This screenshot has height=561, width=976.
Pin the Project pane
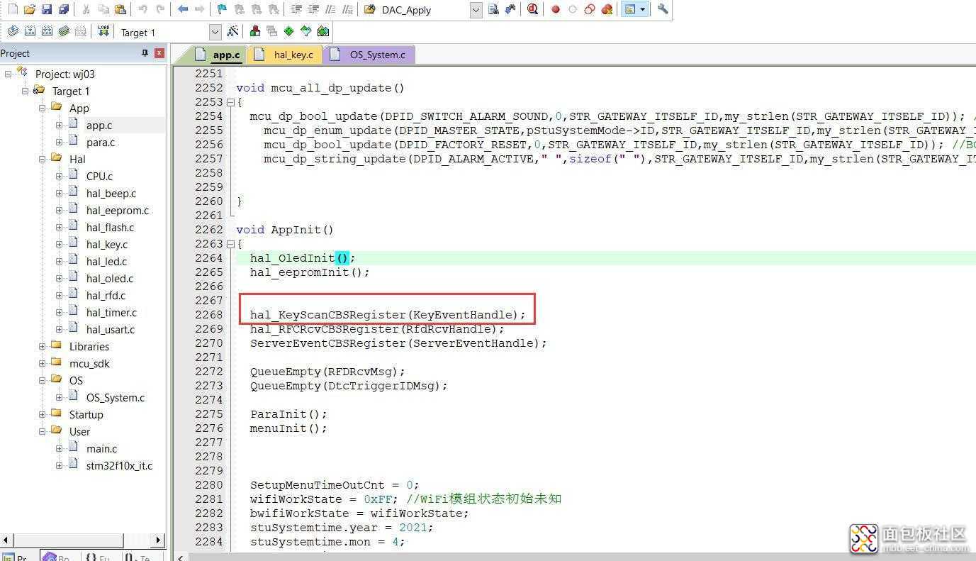point(145,53)
